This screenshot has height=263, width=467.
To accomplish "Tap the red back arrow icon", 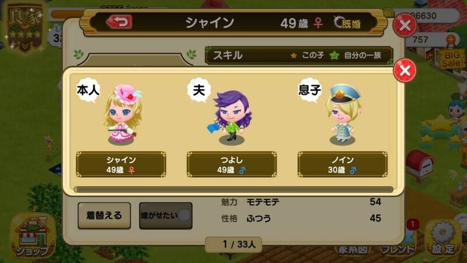I will click(x=119, y=22).
